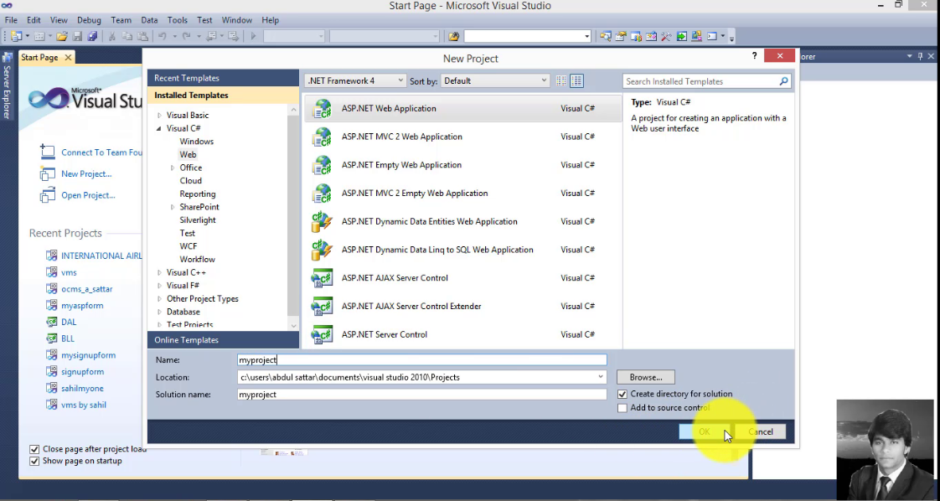Image resolution: width=940 pixels, height=501 pixels.
Task: Check Add to source control
Action: point(622,408)
